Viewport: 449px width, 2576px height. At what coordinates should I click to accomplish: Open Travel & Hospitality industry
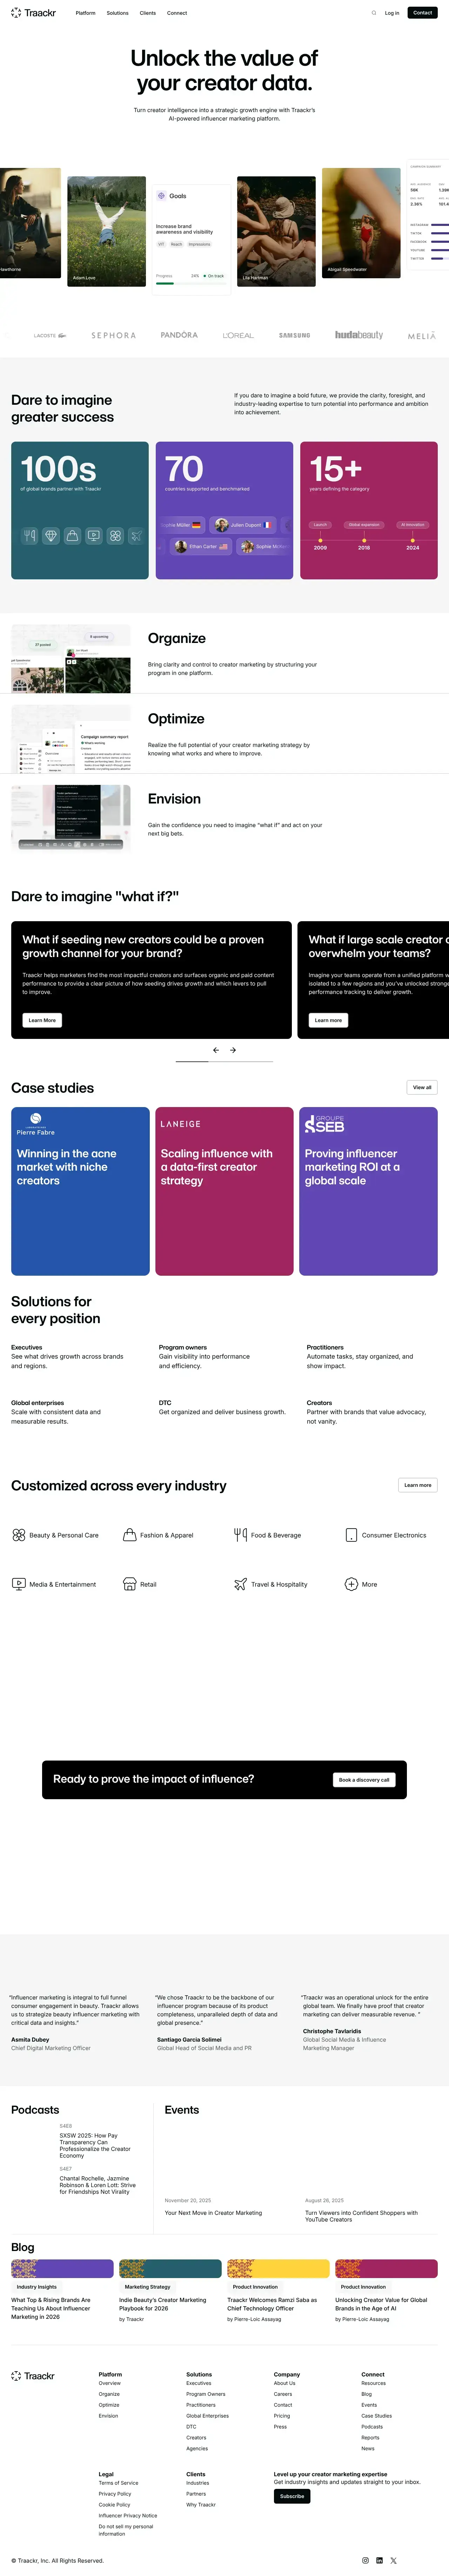point(270,1584)
